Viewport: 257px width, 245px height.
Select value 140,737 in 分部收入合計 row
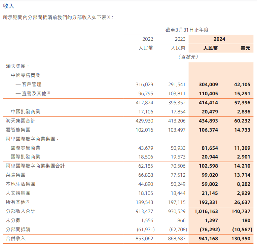[241, 211]
